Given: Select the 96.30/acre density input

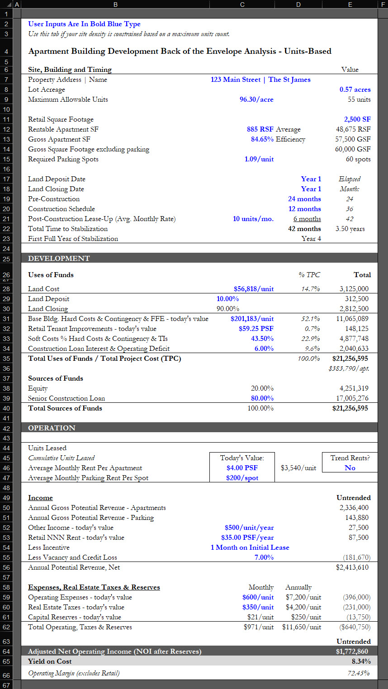Looking at the screenshot, I should point(256,99).
